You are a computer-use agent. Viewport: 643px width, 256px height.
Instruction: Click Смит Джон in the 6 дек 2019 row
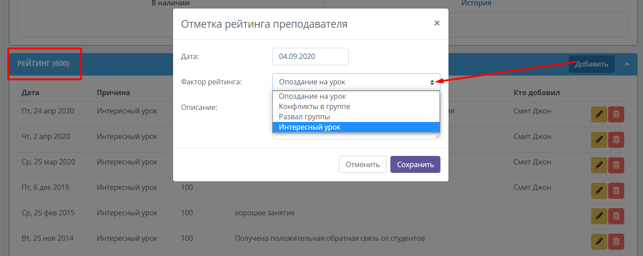533,187
